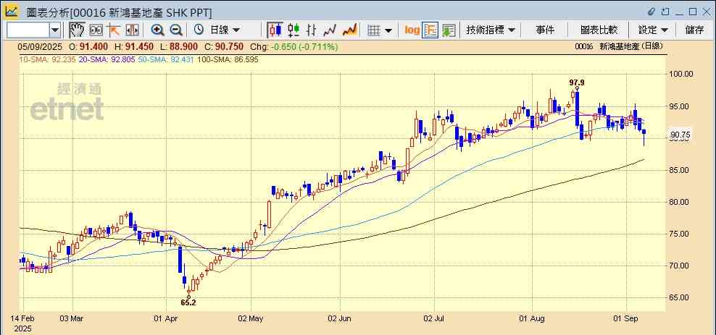Zoom in with the plus magnifier
The height and width of the screenshot is (335, 716).
(157, 30)
